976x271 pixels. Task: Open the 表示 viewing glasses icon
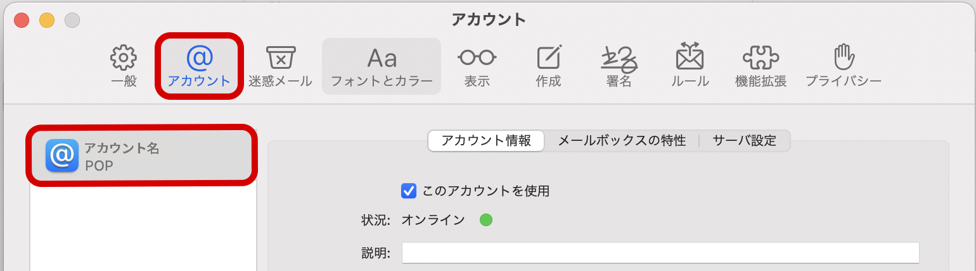point(477,58)
